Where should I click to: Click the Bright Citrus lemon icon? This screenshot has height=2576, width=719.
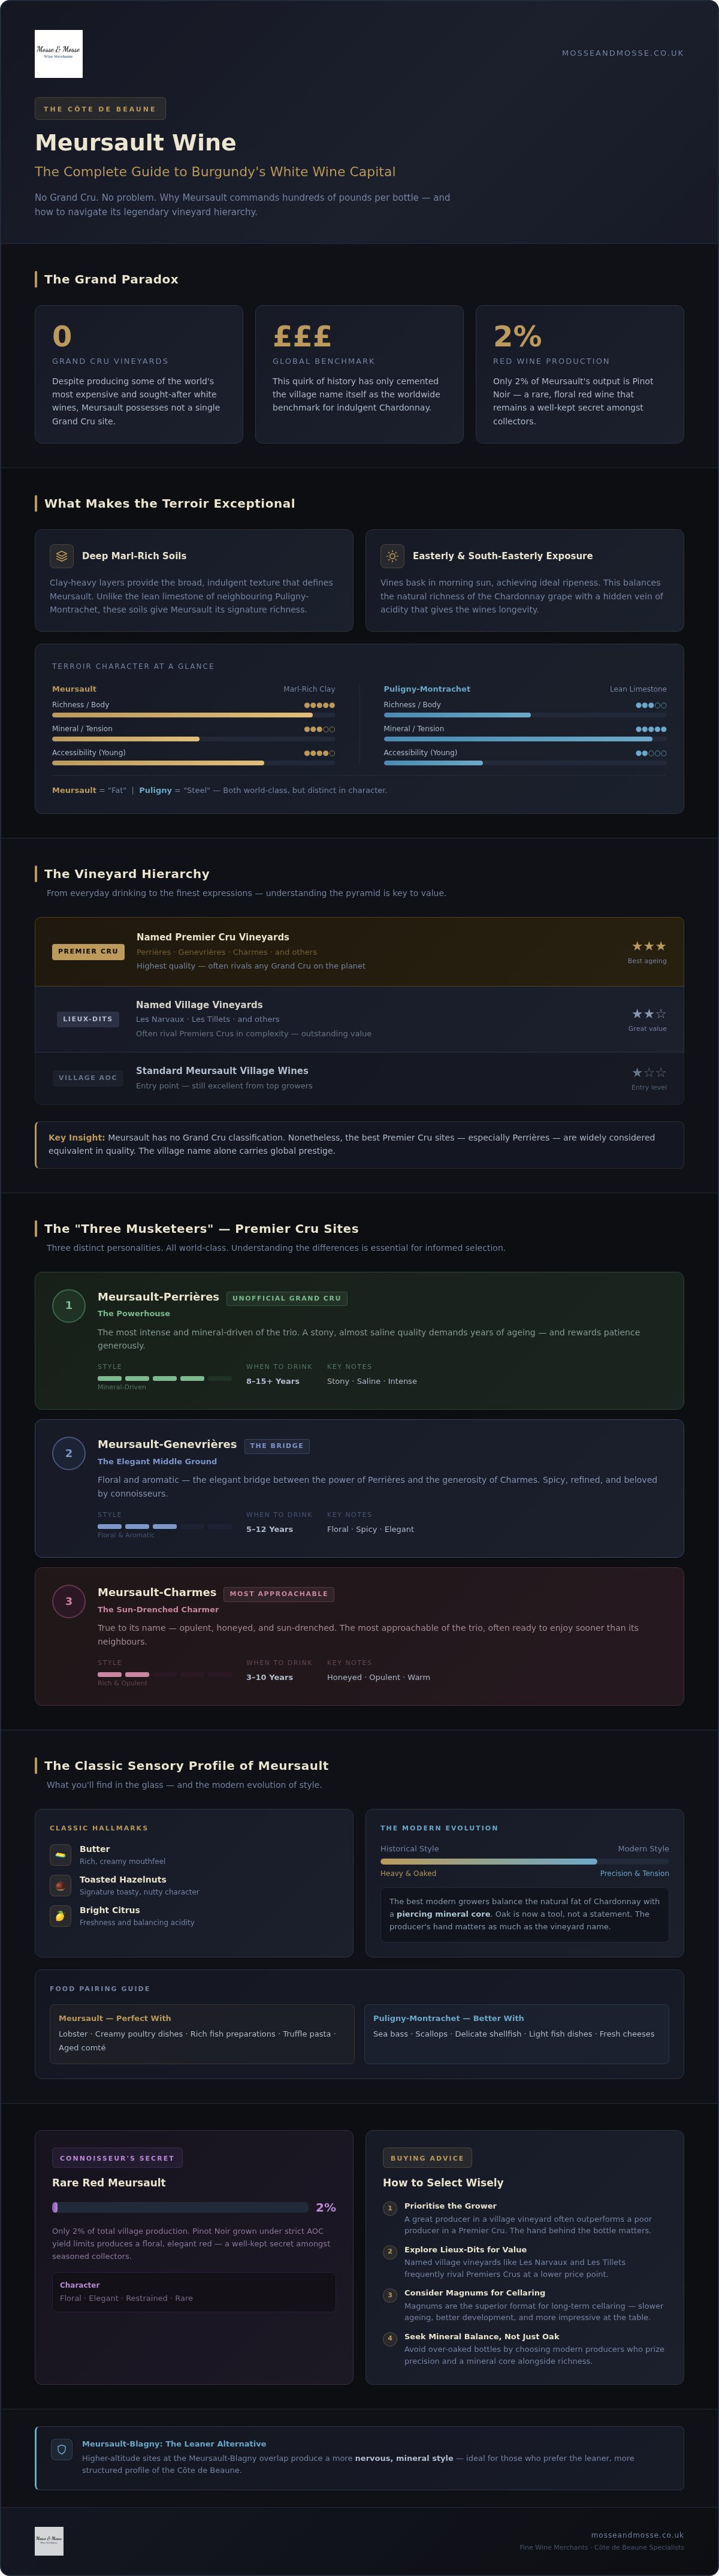pos(60,1915)
